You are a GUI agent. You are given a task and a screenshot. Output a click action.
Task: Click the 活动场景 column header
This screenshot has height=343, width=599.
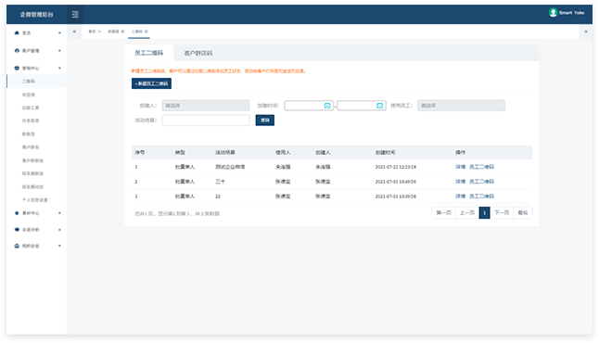(x=225, y=152)
